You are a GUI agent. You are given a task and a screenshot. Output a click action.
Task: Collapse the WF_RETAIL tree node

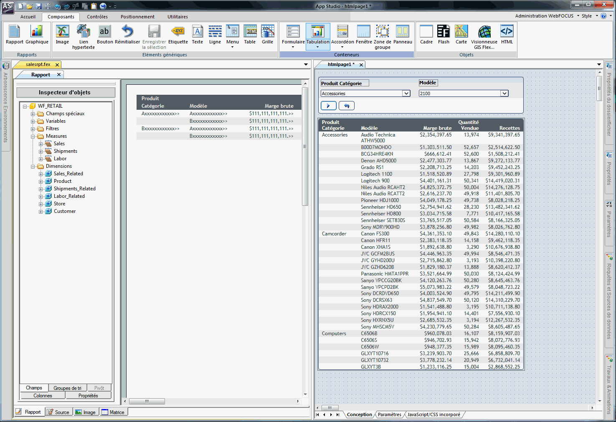point(25,106)
